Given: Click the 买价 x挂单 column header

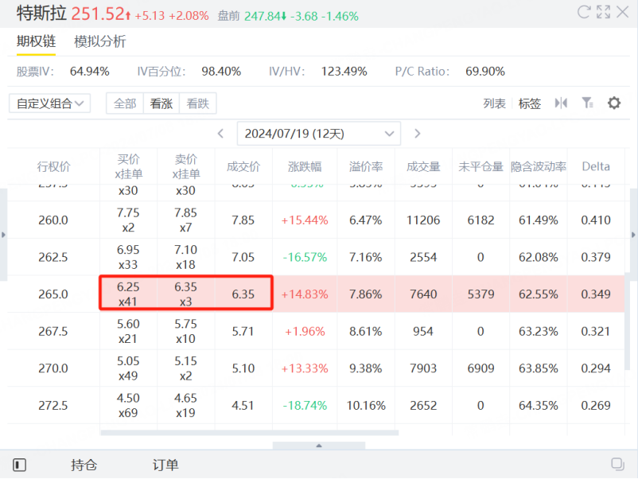Looking at the screenshot, I should tap(129, 166).
